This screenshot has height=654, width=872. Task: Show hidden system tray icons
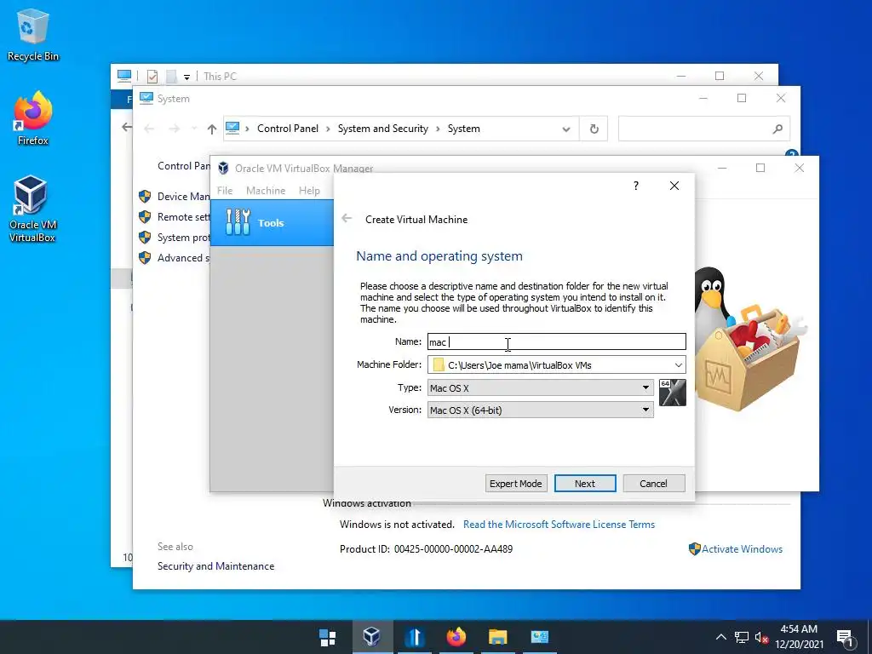coord(720,637)
